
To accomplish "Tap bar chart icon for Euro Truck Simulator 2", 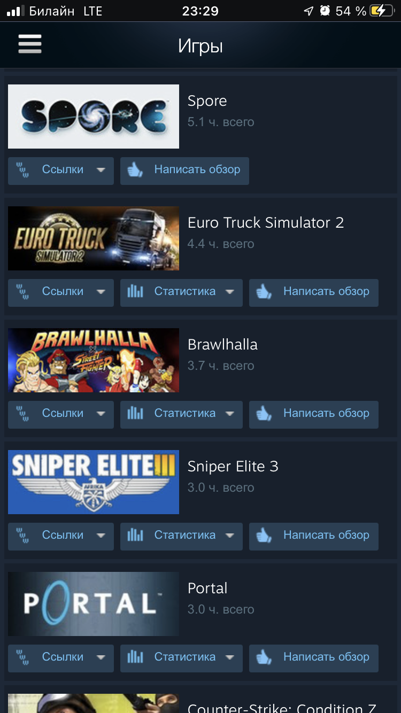I will click(135, 292).
